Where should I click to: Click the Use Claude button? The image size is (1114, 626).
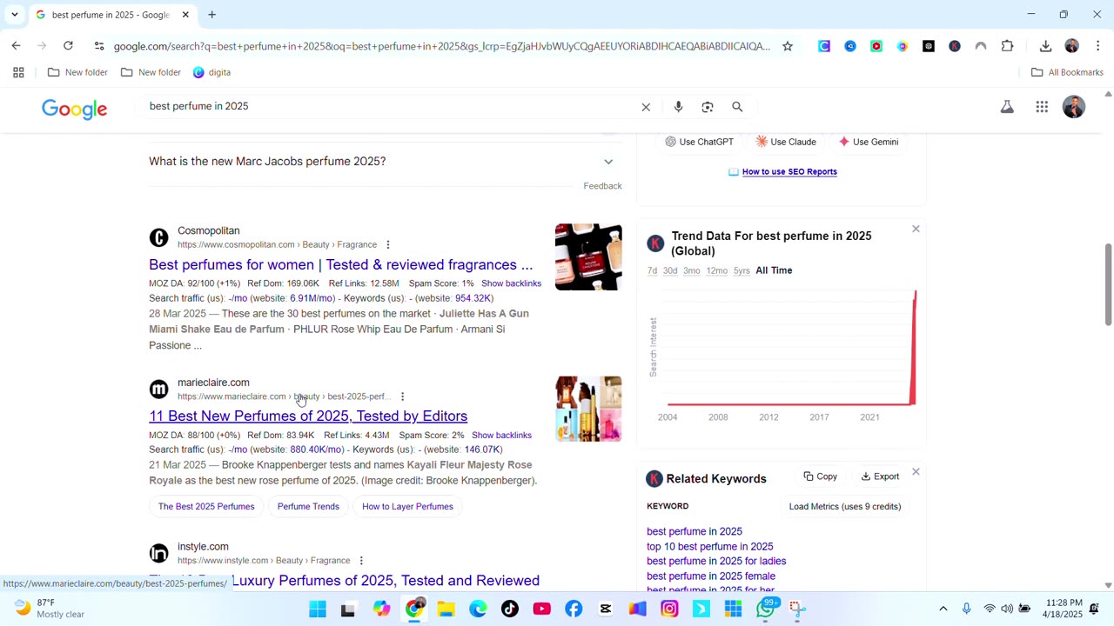pos(786,142)
